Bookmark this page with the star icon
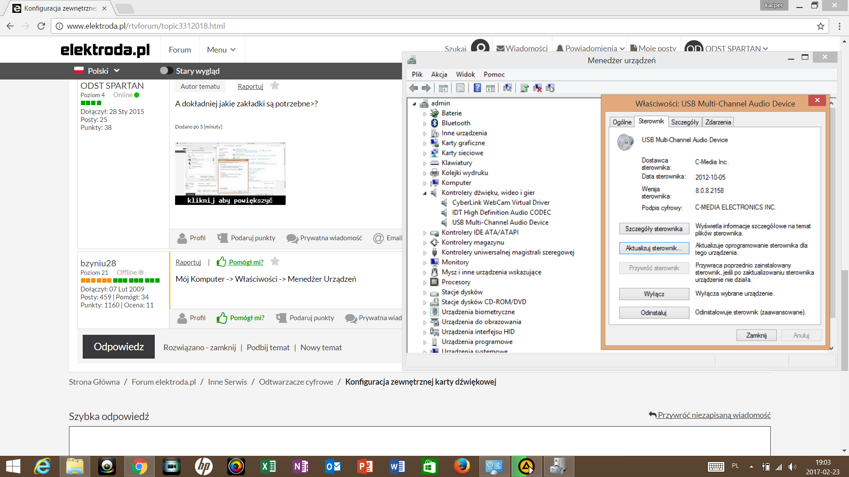 coord(821,26)
